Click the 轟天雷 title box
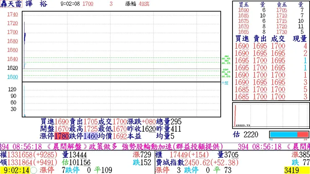This screenshot has height=174, width=310. point(11,4)
